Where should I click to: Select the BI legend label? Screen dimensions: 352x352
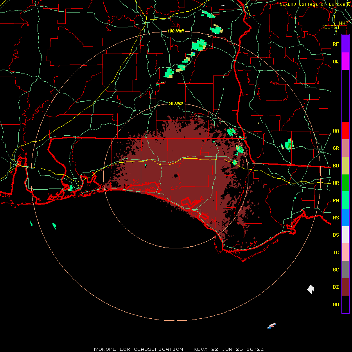coord(336,287)
